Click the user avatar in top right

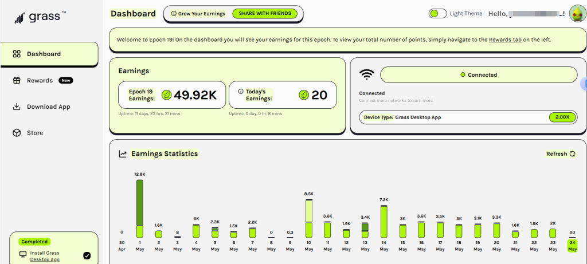577,14
